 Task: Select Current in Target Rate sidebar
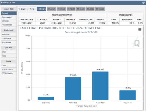coord(9,13)
